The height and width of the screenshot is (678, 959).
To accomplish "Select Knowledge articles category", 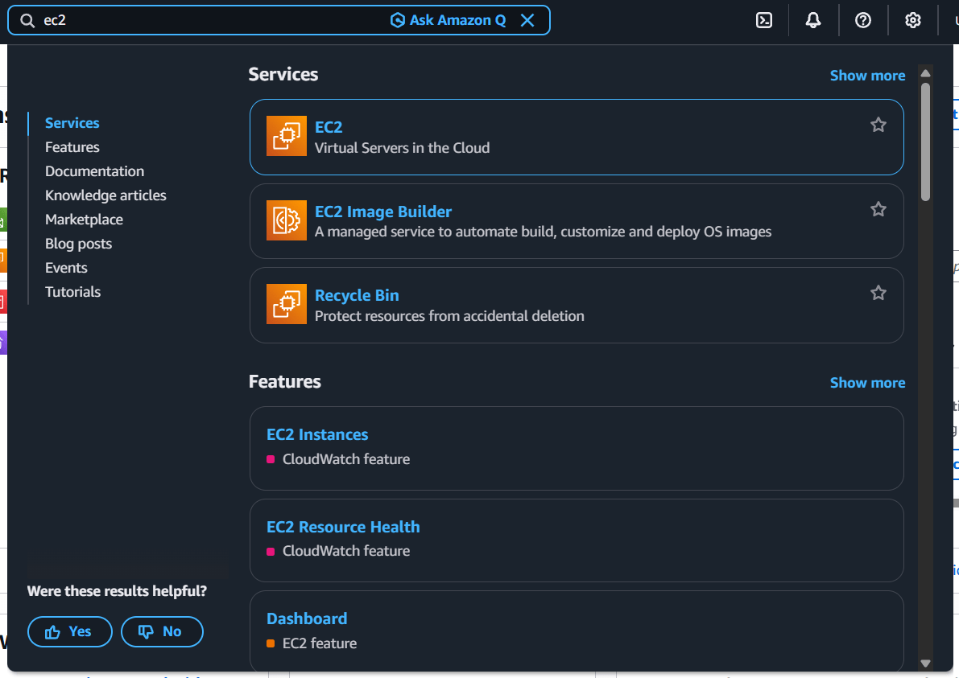I will coord(105,195).
